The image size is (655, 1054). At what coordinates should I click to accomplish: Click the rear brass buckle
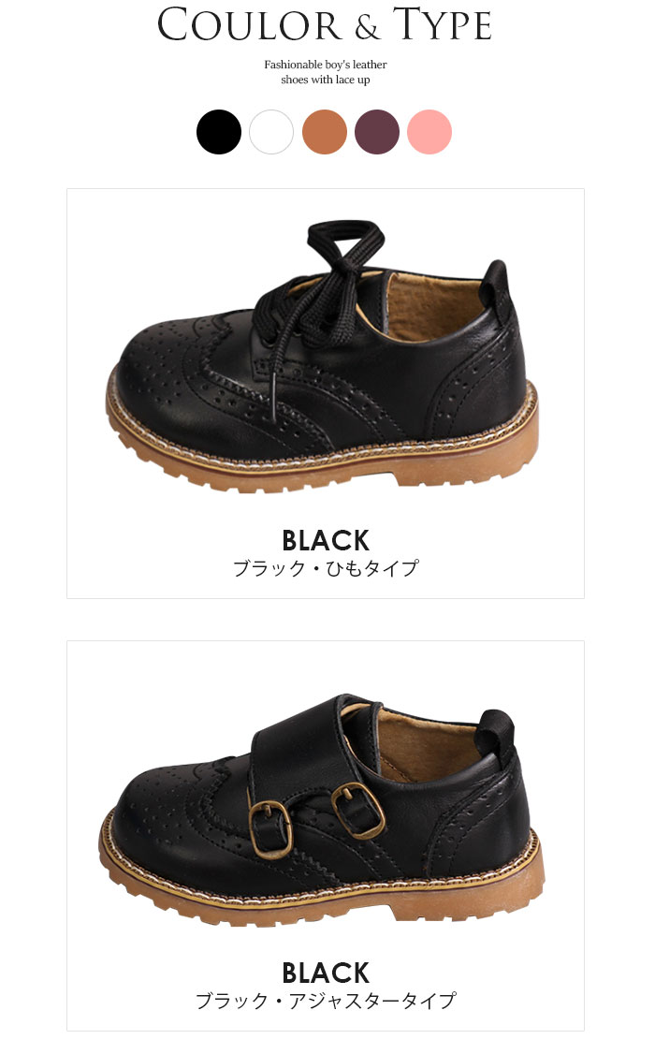pos(358,810)
